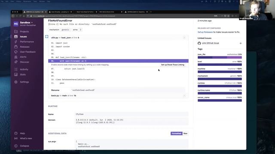Collapse the utils.py load_json frame
This screenshot has height=154, width=275.
184,38
